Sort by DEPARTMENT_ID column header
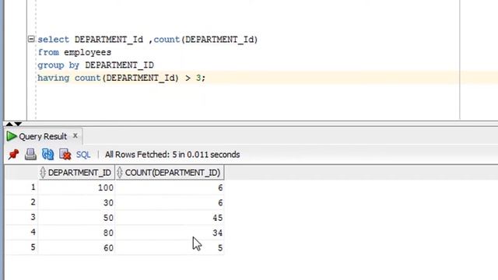498x280 pixels. 76,173
